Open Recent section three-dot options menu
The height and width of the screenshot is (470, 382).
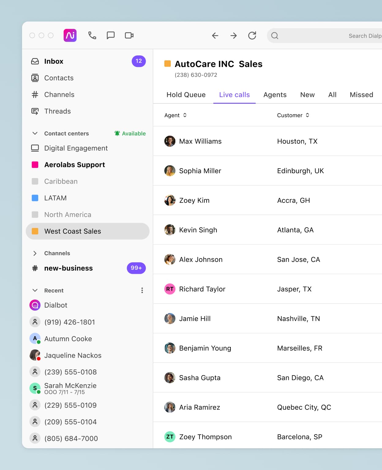[142, 290]
